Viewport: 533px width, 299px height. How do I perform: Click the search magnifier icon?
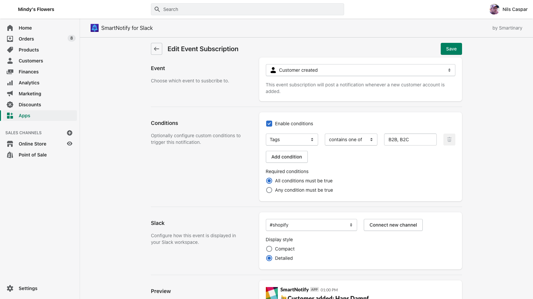pyautogui.click(x=157, y=9)
